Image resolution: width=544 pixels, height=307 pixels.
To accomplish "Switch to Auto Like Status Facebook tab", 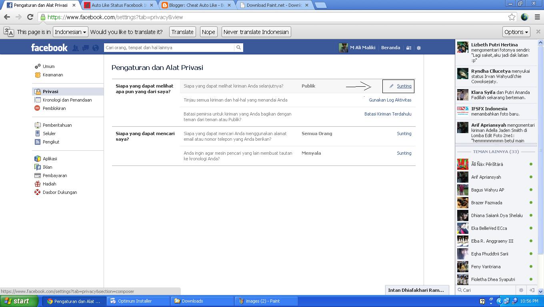I will (118, 5).
